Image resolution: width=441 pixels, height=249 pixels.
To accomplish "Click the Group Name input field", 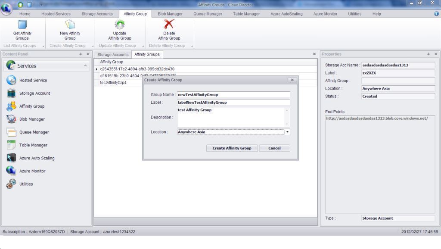I will (233, 94).
